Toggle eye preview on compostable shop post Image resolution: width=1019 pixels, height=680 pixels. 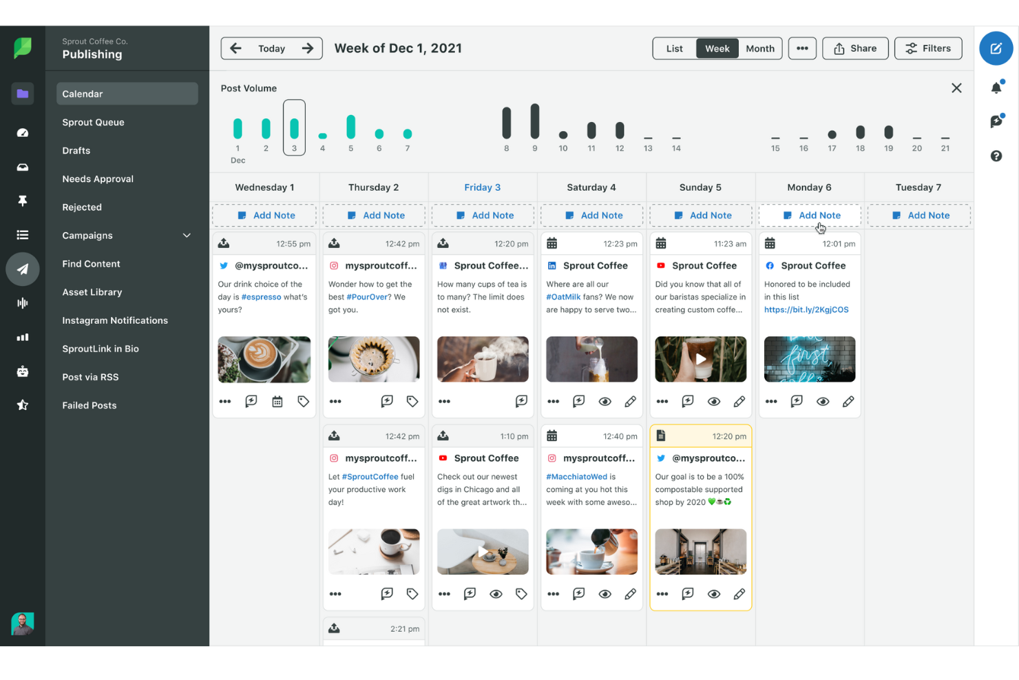(714, 594)
